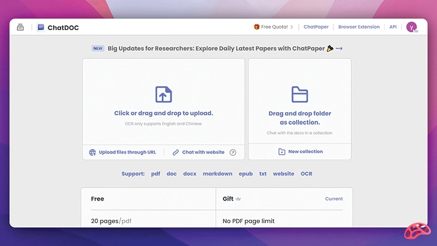
Task: Click 'Click or drag and drop to upload.'
Action: click(x=163, y=113)
